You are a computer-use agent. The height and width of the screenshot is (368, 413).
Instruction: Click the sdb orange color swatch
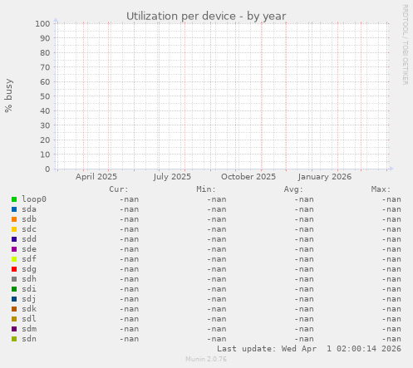[x=14, y=219]
